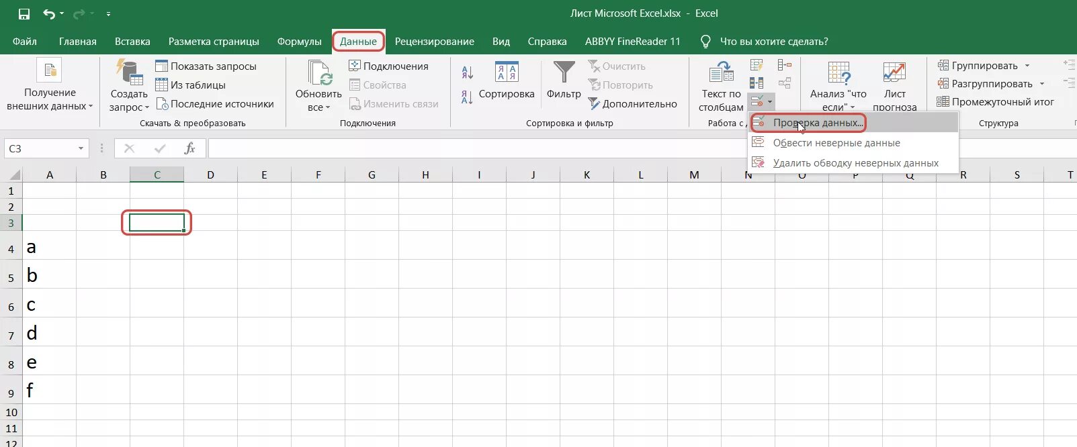Switch to the Вставка tab
1077x447 pixels.
click(132, 42)
